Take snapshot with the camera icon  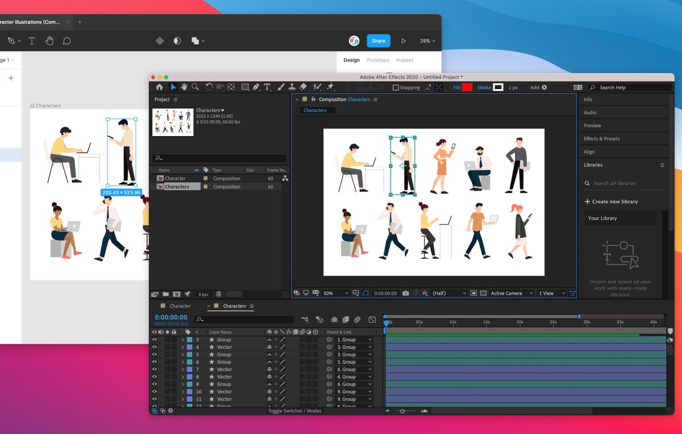[x=405, y=293]
